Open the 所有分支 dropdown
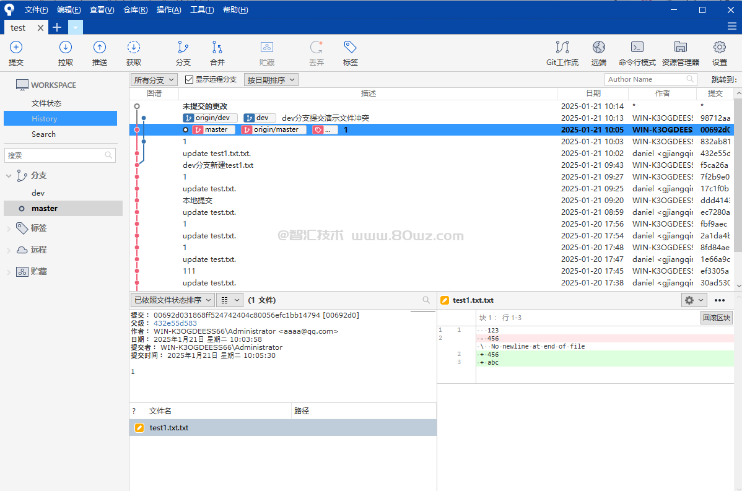Image resolution: width=742 pixels, height=491 pixels. click(x=154, y=80)
